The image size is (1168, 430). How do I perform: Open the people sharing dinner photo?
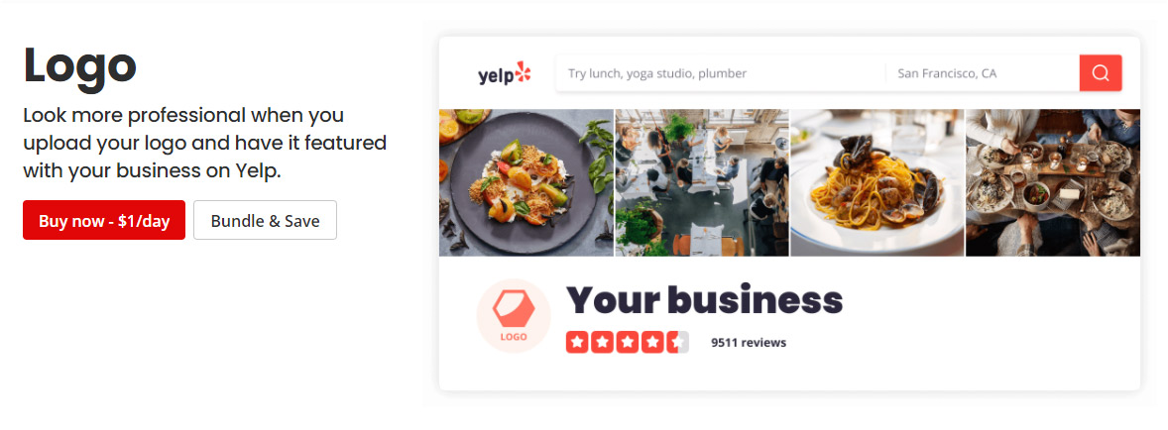tap(1053, 183)
